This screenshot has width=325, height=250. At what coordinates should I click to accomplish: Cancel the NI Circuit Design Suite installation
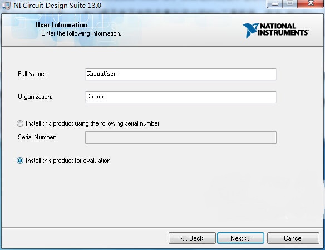tap(293, 238)
